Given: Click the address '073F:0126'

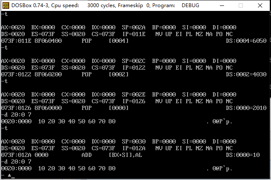Looking at the screenshot, I should tap(16, 108).
